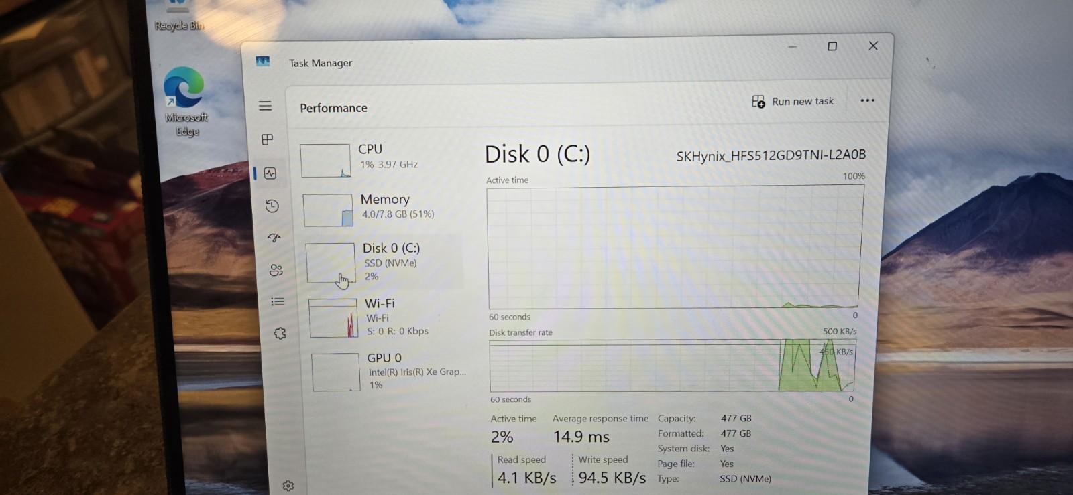Select Recycle Bin desktop icon
The width and height of the screenshot is (1073, 495).
coord(178,17)
